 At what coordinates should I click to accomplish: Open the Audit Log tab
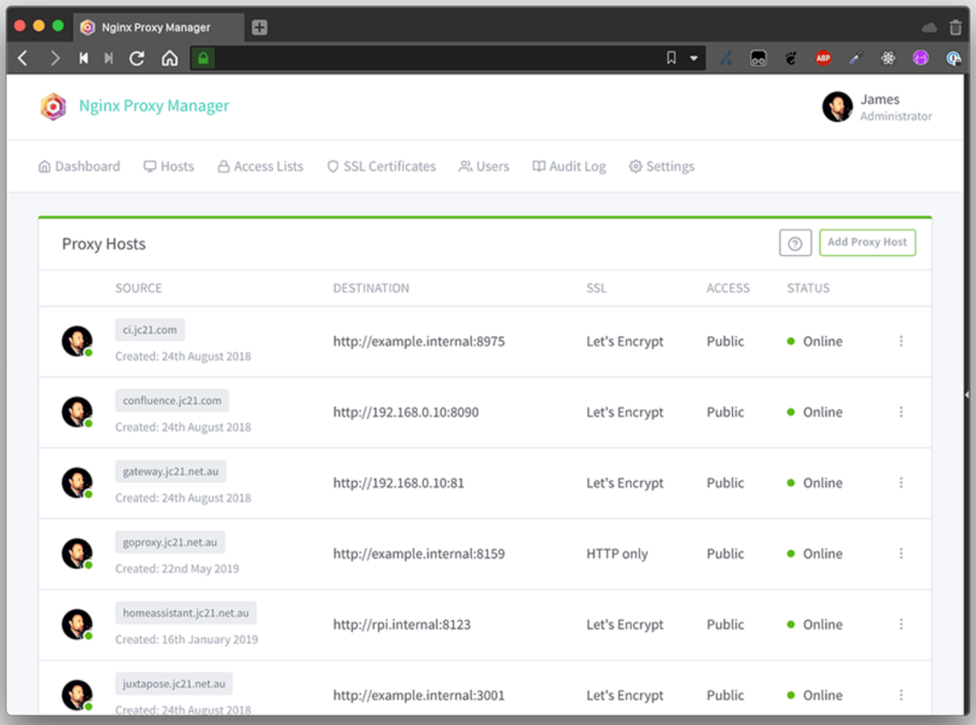pyautogui.click(x=568, y=166)
